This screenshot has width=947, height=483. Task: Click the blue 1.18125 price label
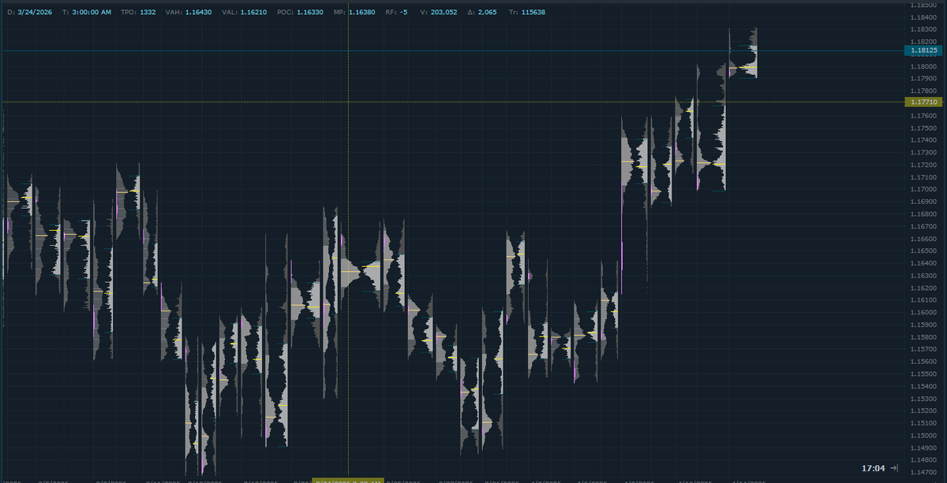923,50
